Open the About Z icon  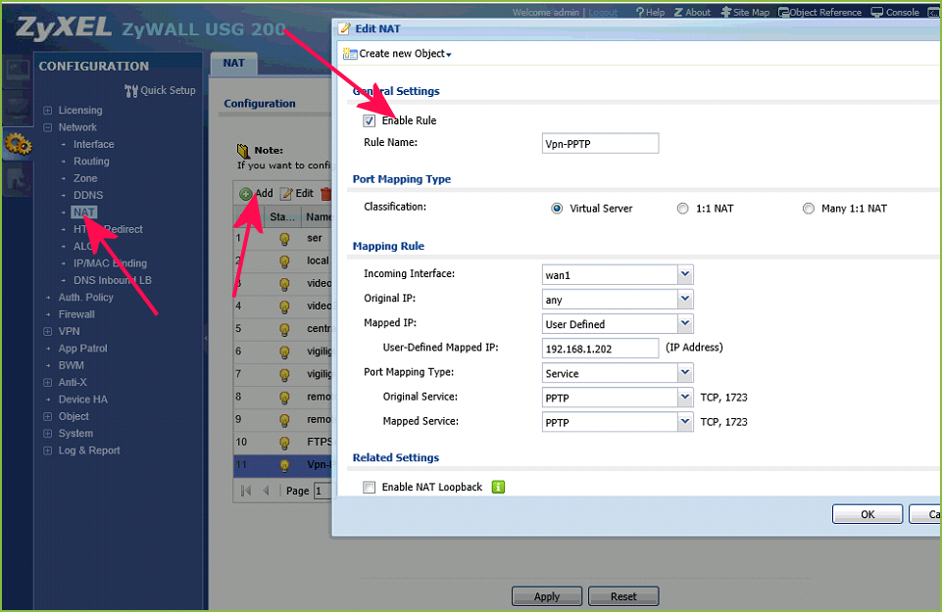point(678,12)
